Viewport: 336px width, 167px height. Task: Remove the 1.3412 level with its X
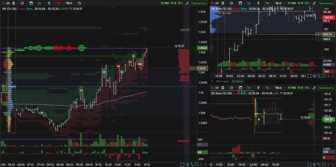pos(195,68)
